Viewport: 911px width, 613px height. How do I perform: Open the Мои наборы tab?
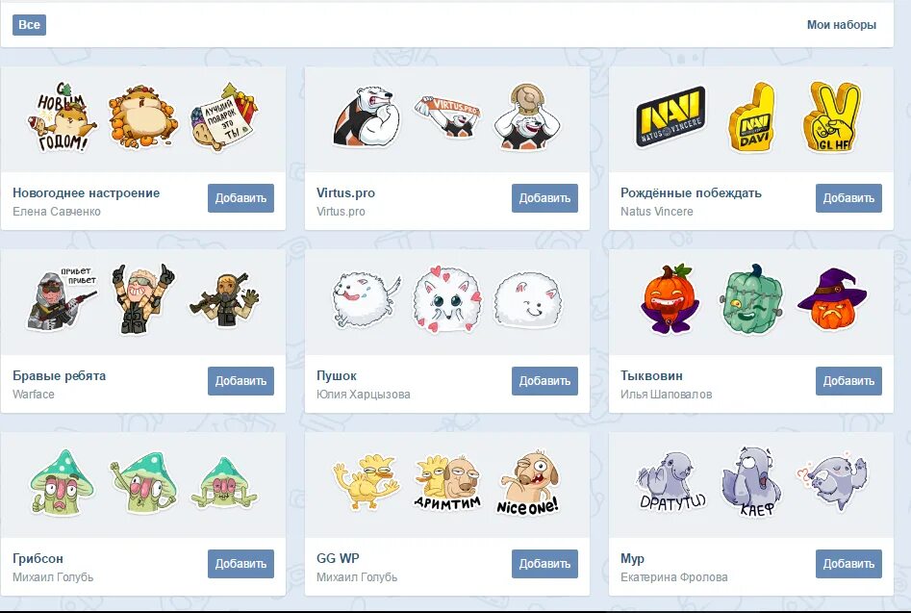pos(842,25)
